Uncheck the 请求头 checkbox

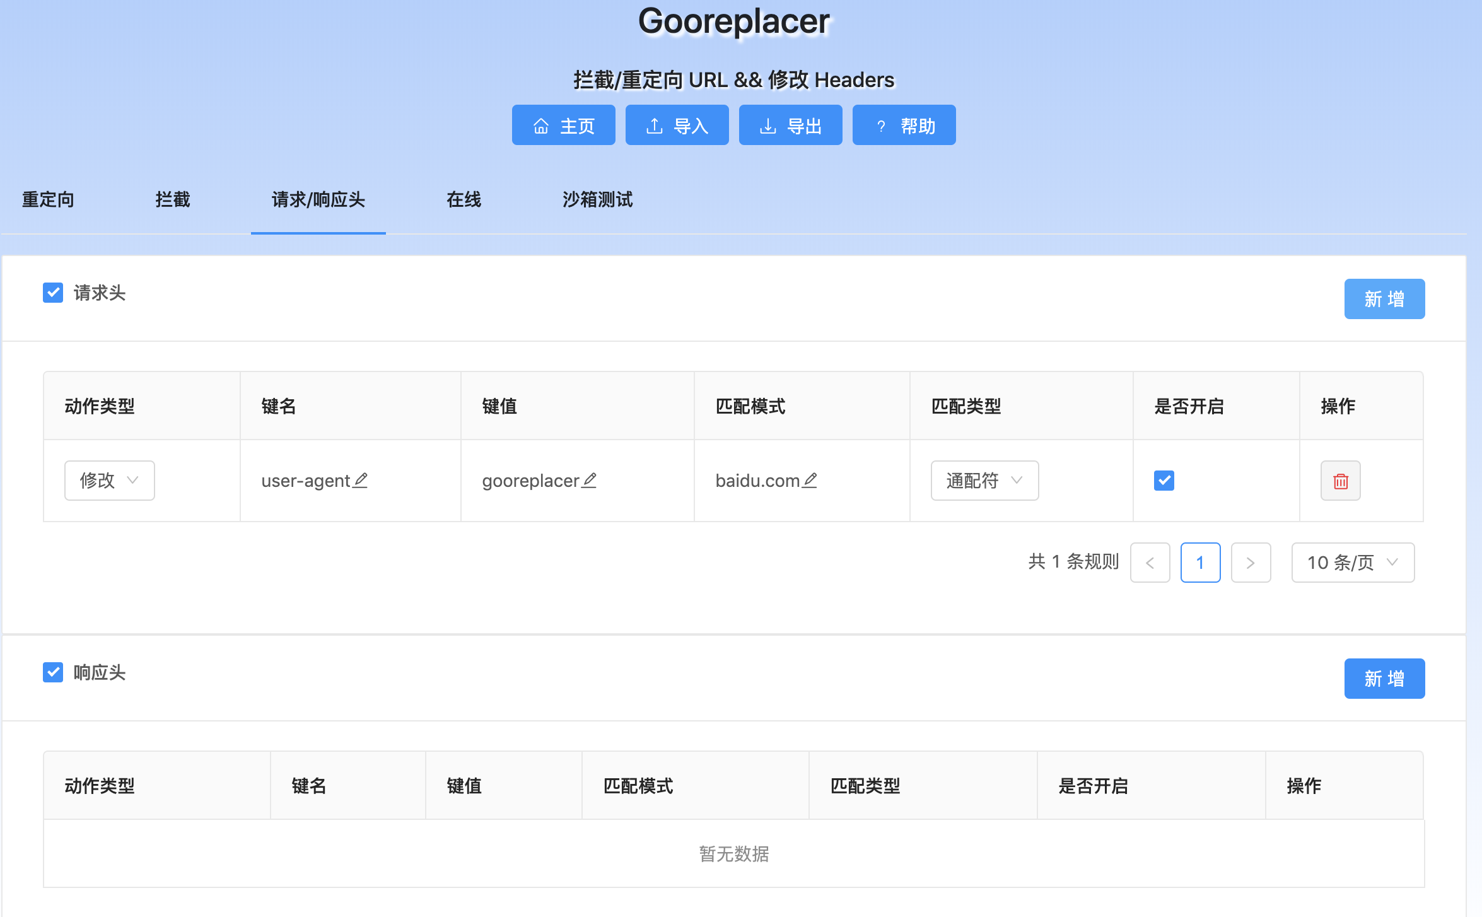[x=53, y=293]
